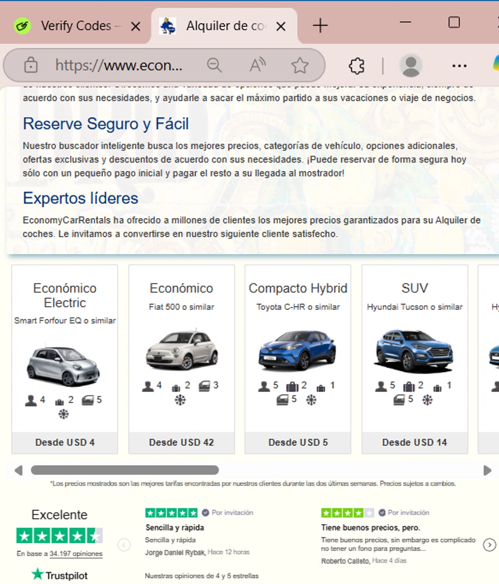
Task: Click SUV card title
Action: [415, 288]
